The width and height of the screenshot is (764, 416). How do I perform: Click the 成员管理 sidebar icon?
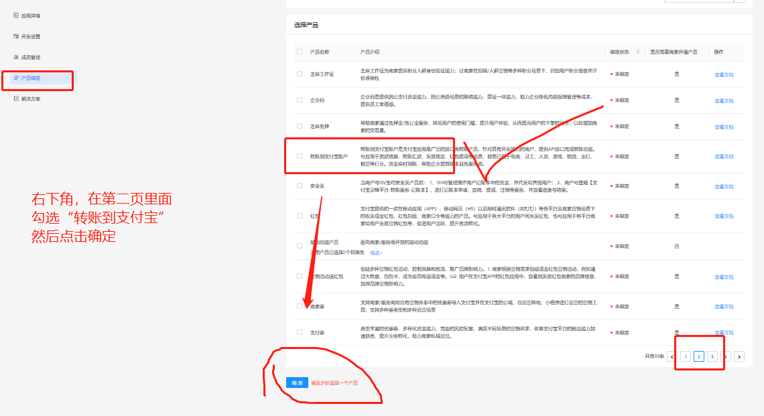tap(15, 57)
